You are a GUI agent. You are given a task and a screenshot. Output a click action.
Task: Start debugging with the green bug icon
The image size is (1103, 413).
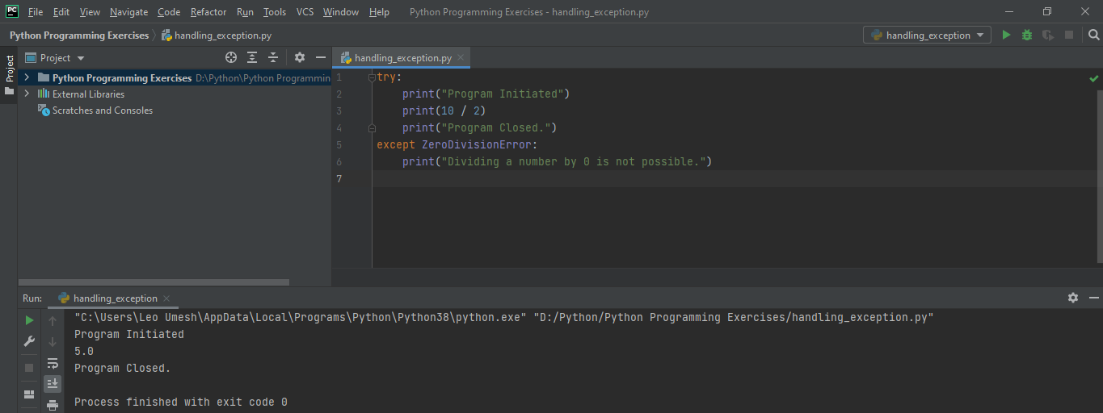tap(1027, 35)
